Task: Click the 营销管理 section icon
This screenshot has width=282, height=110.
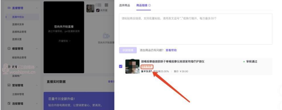Action: 9,85
